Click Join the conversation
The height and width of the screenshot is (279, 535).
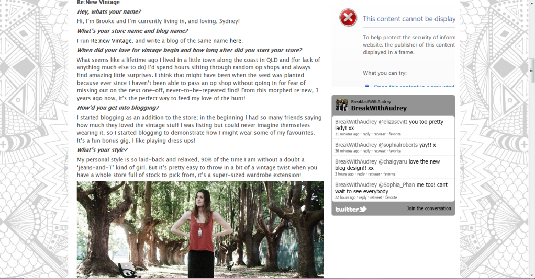tap(429, 208)
